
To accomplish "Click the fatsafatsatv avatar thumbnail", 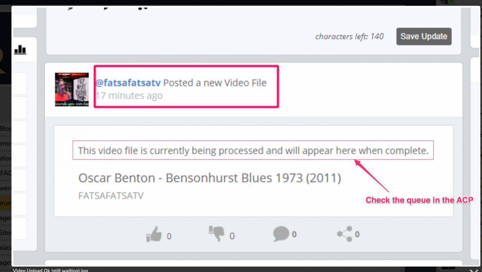I will point(72,89).
